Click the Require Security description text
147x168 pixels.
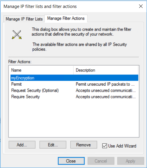point(106,97)
